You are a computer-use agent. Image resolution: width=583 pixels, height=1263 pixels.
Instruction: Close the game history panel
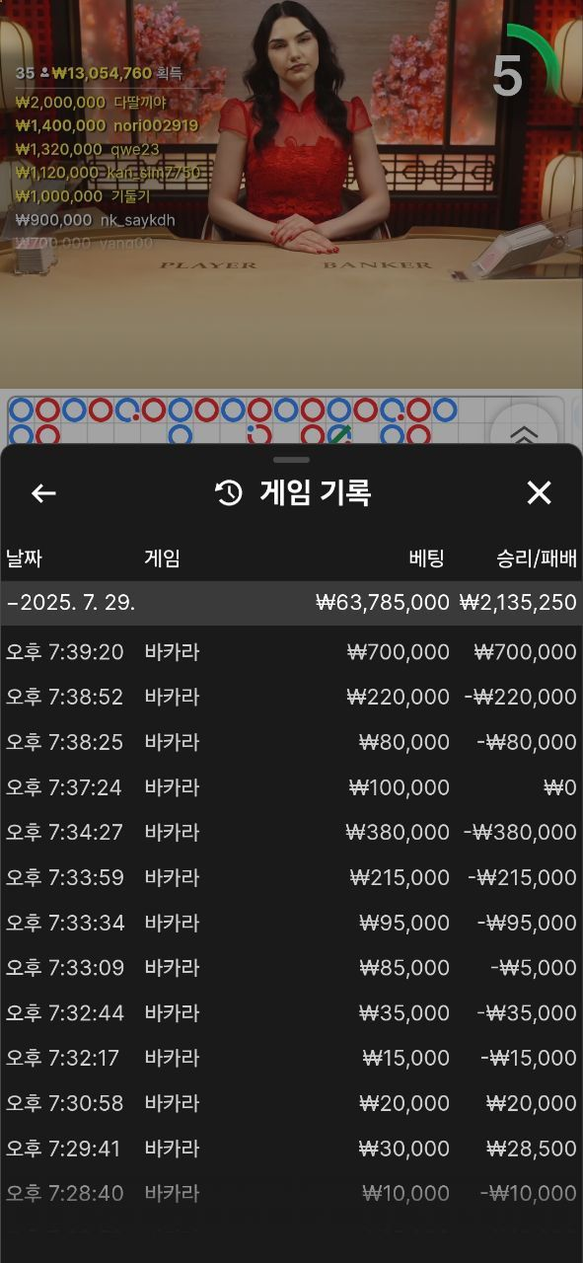(x=539, y=493)
